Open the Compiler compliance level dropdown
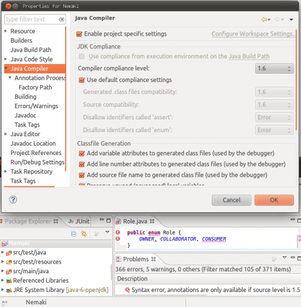The image size is (301, 307). click(275, 68)
